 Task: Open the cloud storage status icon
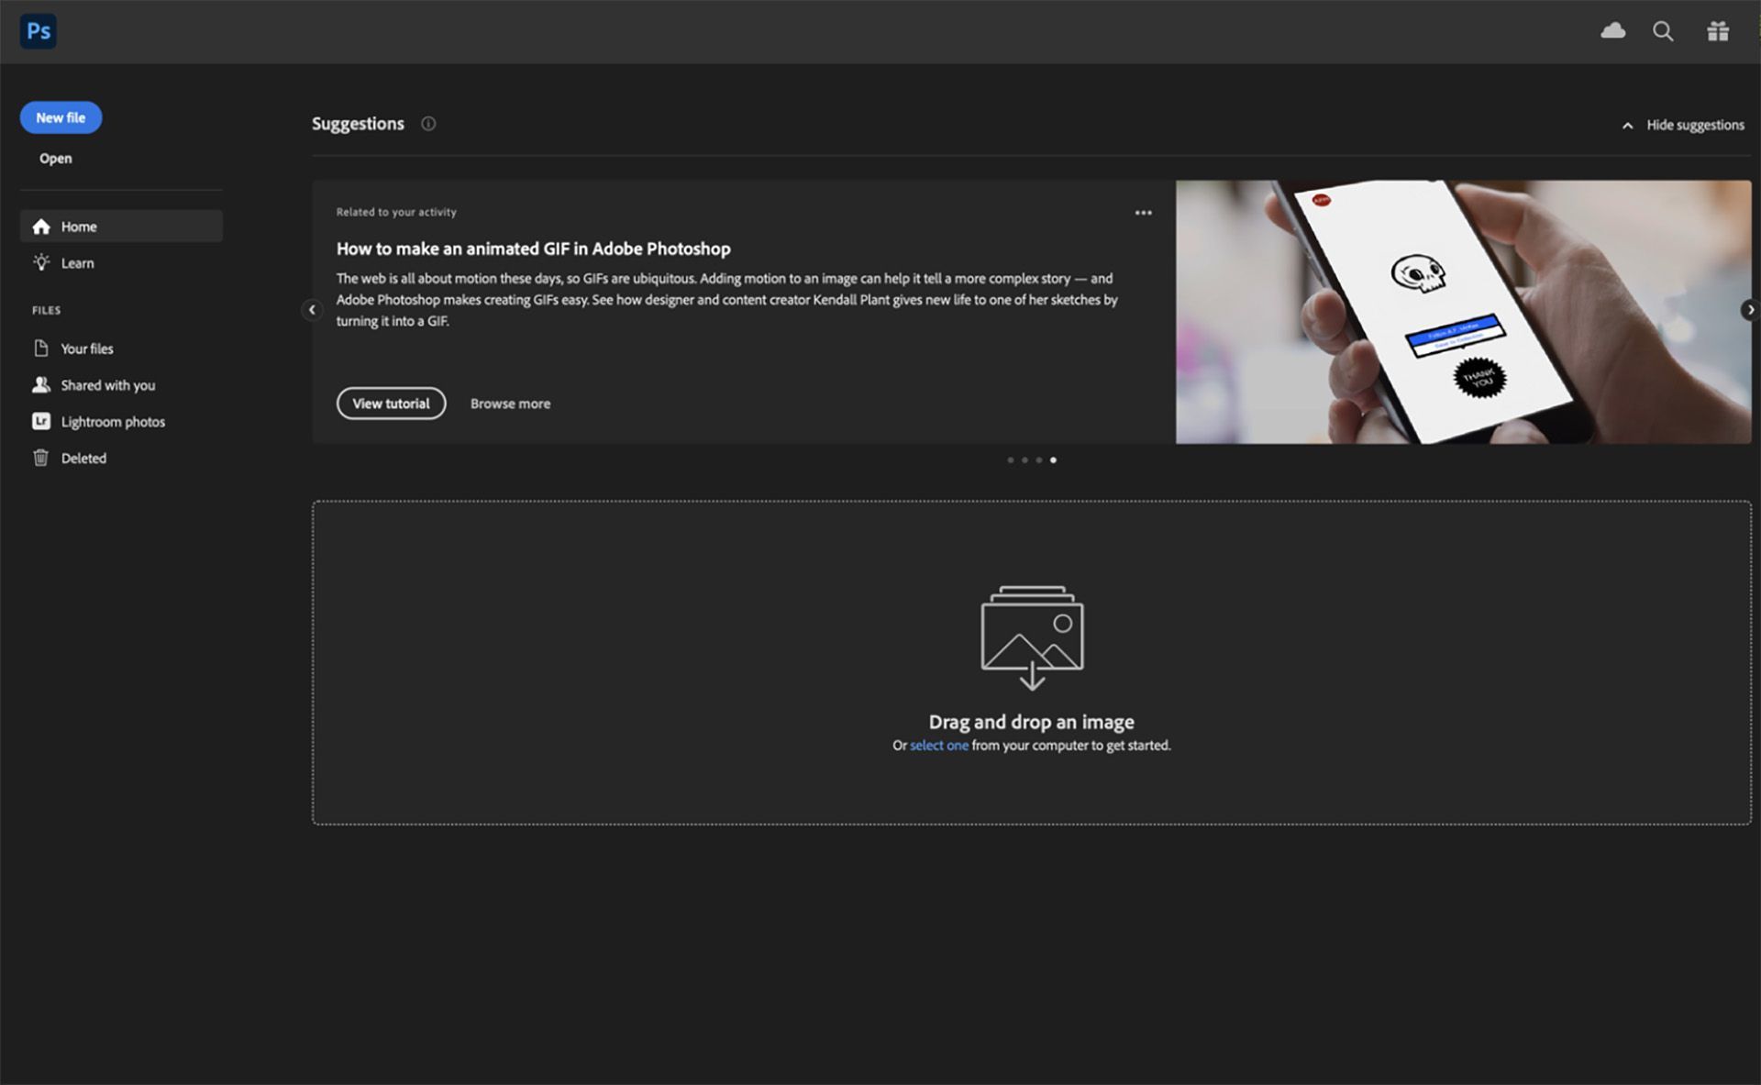point(1612,31)
